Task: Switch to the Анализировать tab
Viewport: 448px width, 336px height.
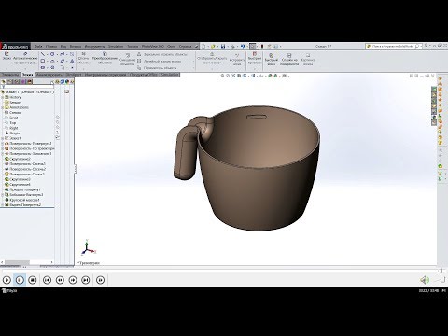Action: pyautogui.click(x=49, y=75)
